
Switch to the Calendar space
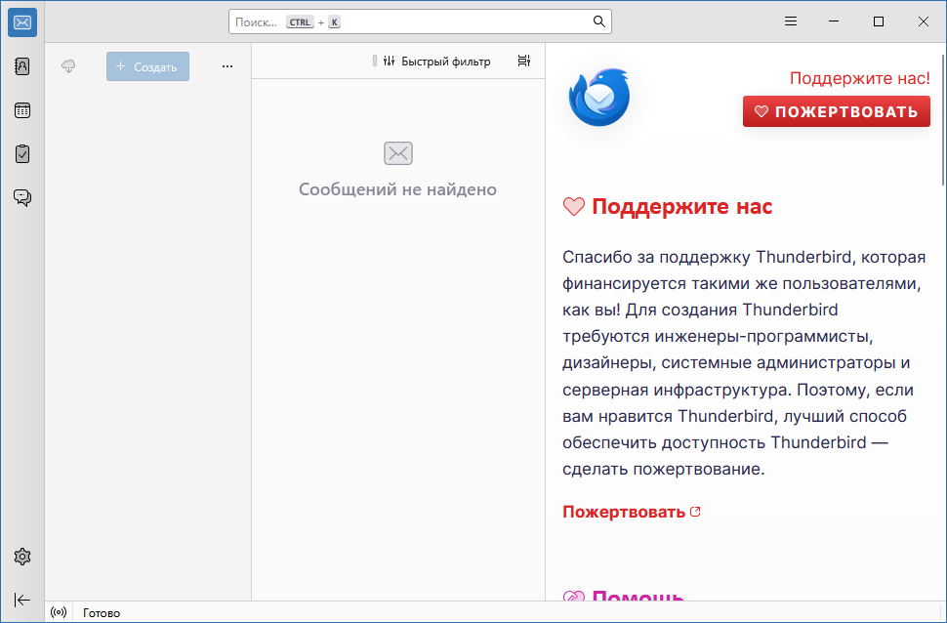click(x=22, y=110)
